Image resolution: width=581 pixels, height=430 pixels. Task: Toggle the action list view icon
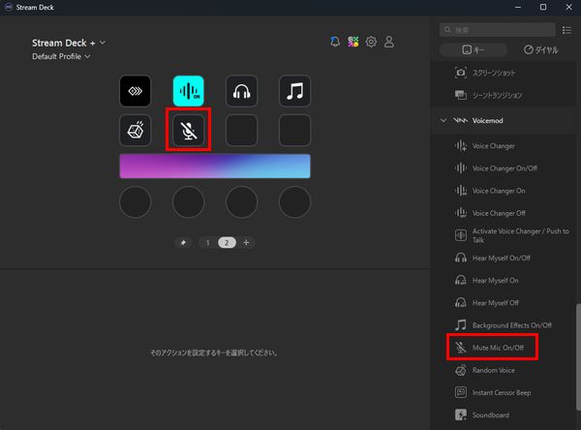point(566,30)
